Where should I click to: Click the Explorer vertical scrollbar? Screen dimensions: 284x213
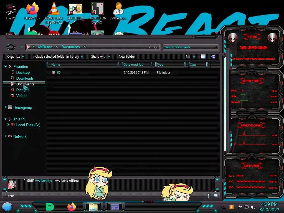point(225,104)
